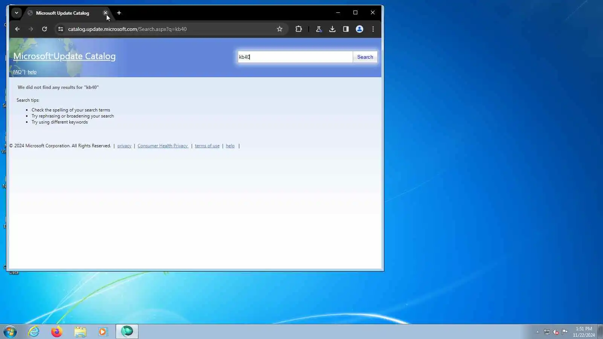Show hidden system tray icons
Image resolution: width=603 pixels, height=339 pixels.
537,332
